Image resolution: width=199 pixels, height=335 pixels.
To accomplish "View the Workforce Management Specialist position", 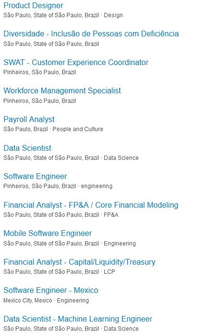I will (x=62, y=90).
